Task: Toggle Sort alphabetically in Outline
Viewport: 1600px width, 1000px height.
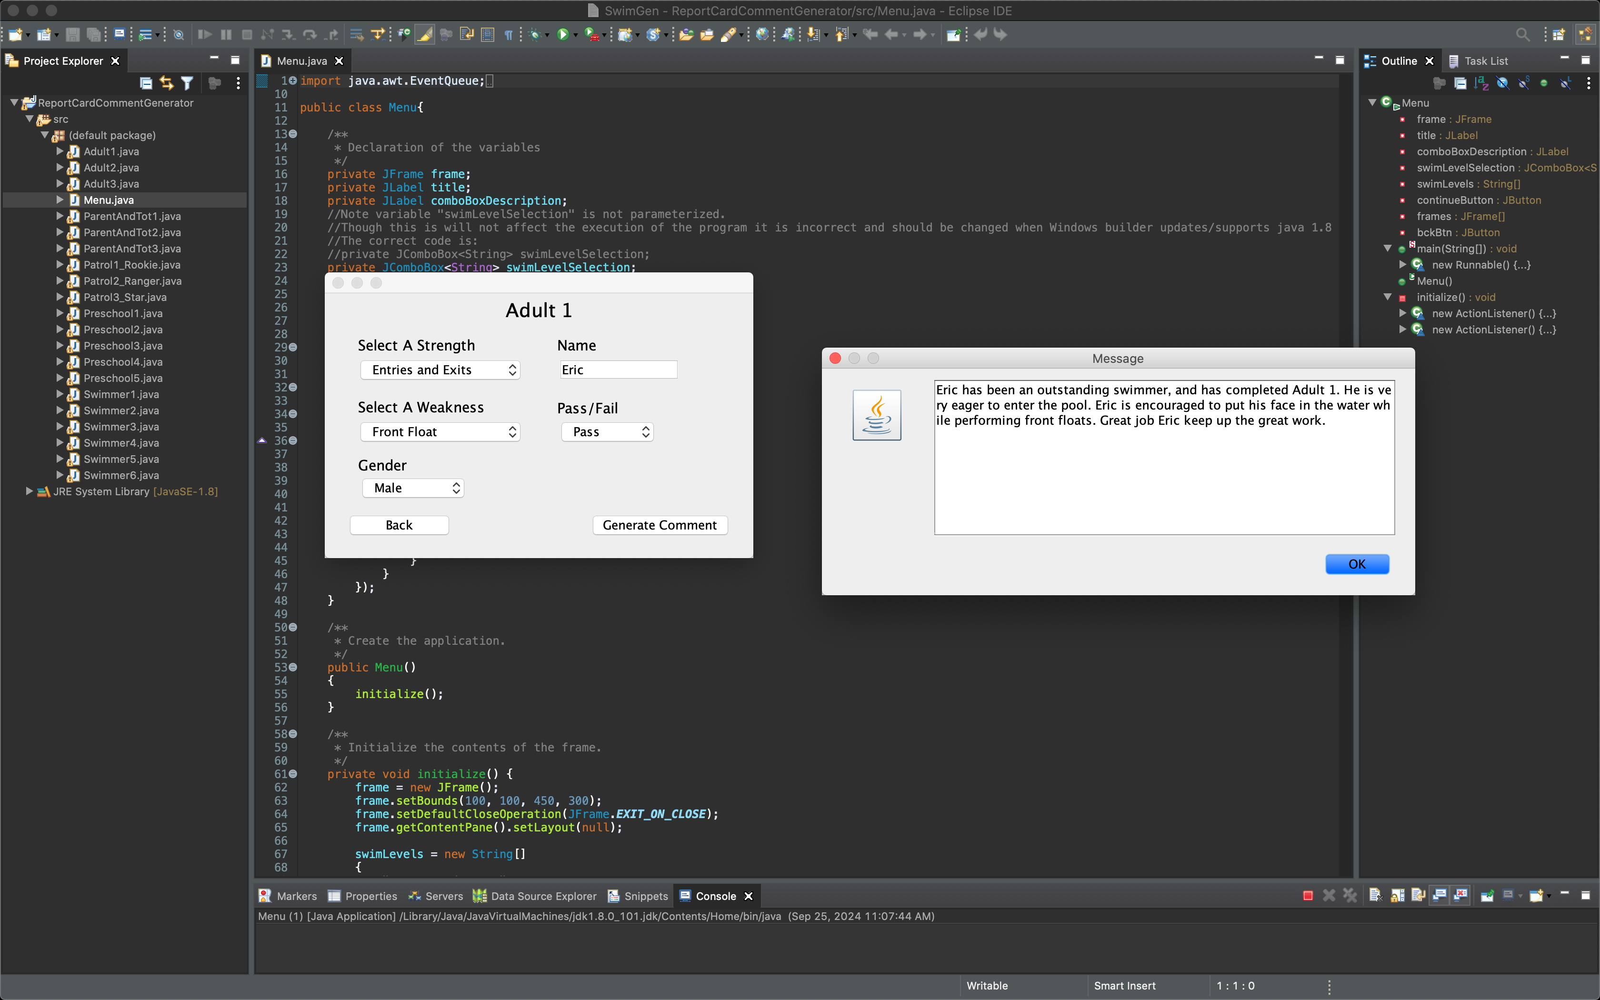Action: click(1481, 83)
